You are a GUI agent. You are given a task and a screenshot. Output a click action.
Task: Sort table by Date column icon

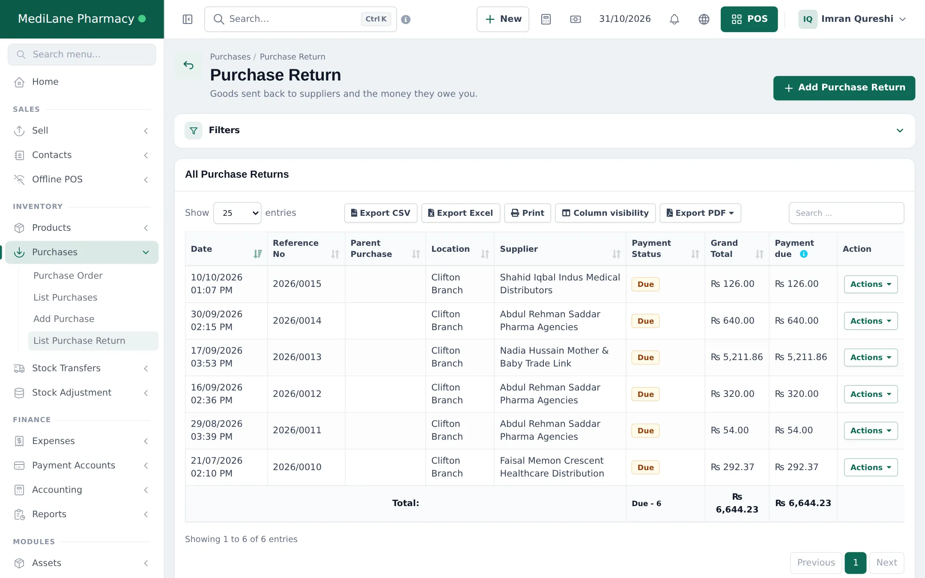pos(257,254)
